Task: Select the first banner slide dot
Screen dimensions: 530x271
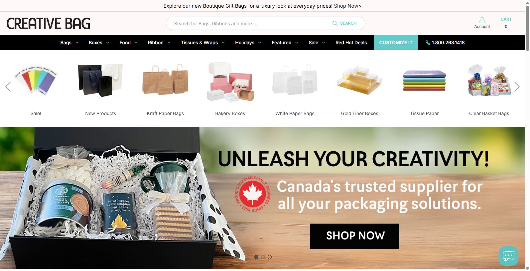Action: coord(256,257)
